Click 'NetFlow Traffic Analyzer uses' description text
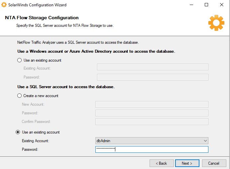This screenshot has height=169, width=230. click(78, 42)
